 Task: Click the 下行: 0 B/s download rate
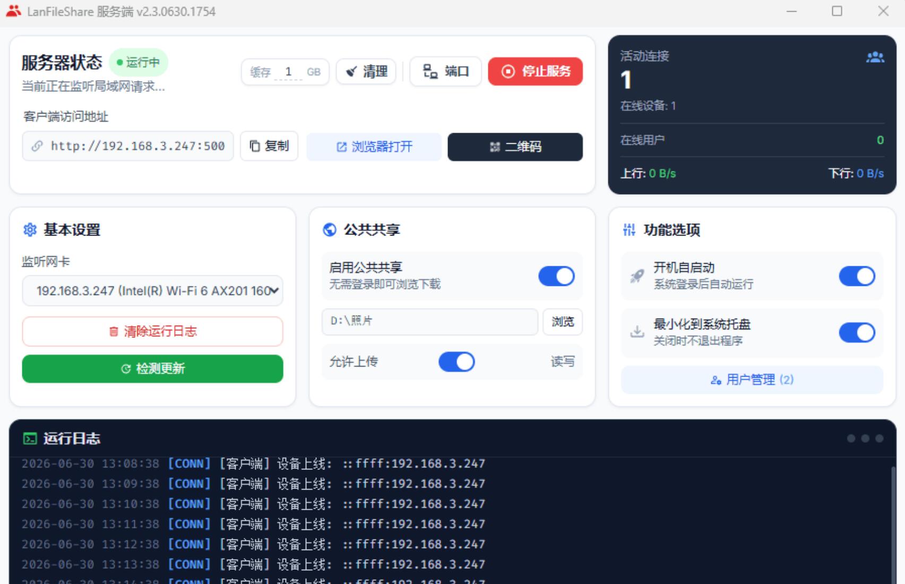(x=856, y=173)
